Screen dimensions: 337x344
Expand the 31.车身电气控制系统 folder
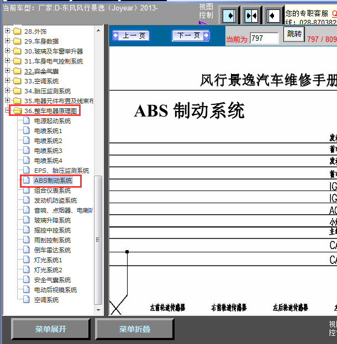(7, 61)
